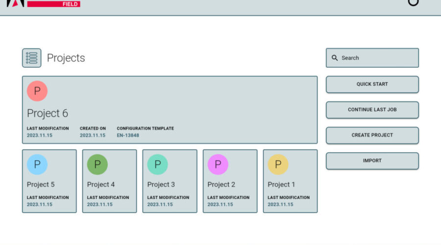Select the pink Project 2 avatar
The image size is (441, 245).
click(x=218, y=165)
